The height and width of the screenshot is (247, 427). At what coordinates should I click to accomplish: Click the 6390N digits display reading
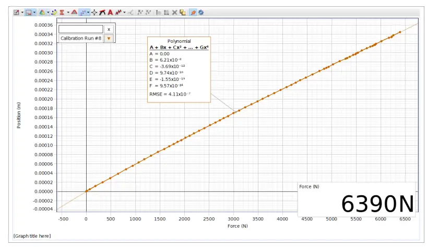pos(377,204)
